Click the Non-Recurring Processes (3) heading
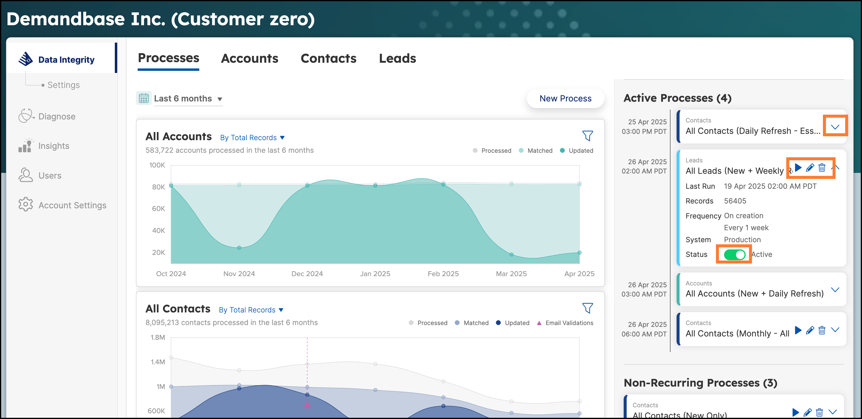The height and width of the screenshot is (419, 862). pos(700,383)
